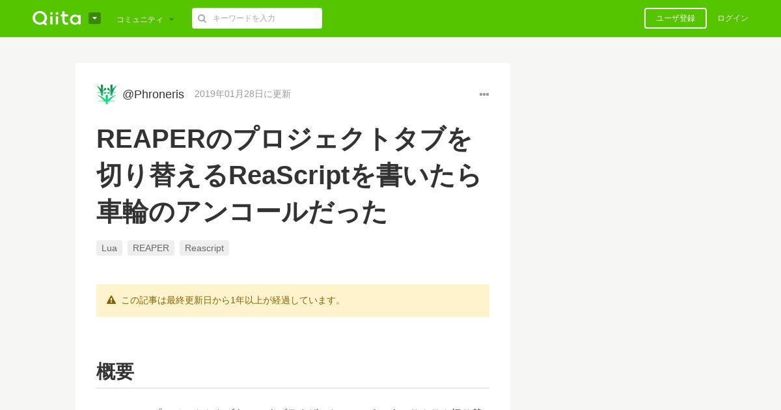Click the ユーザ登録 button
Viewport: 781px width, 410px height.
coord(676,18)
